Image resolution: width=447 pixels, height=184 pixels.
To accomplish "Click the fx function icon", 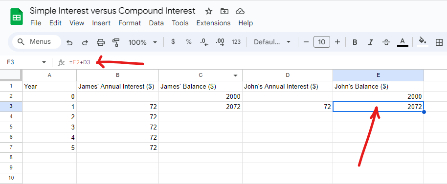I will point(61,62).
